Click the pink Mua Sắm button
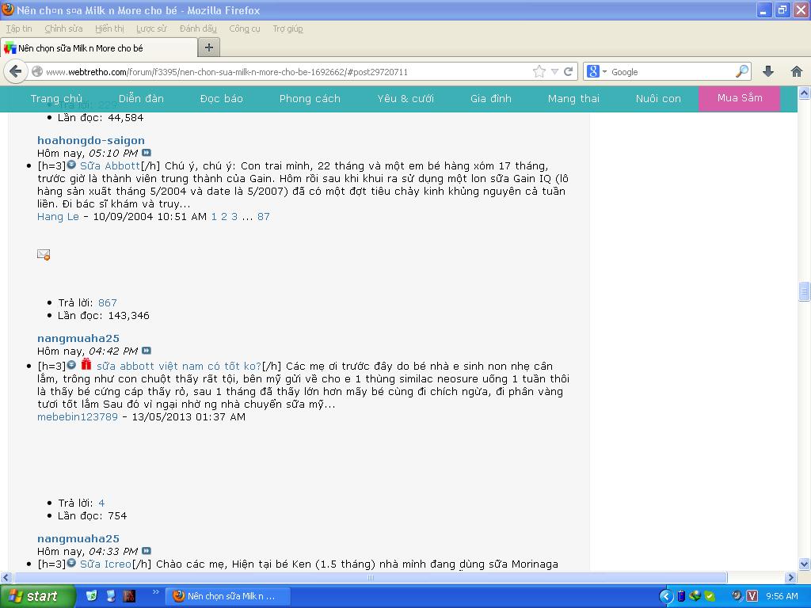Screen dimensions: 811x608 click(740, 98)
